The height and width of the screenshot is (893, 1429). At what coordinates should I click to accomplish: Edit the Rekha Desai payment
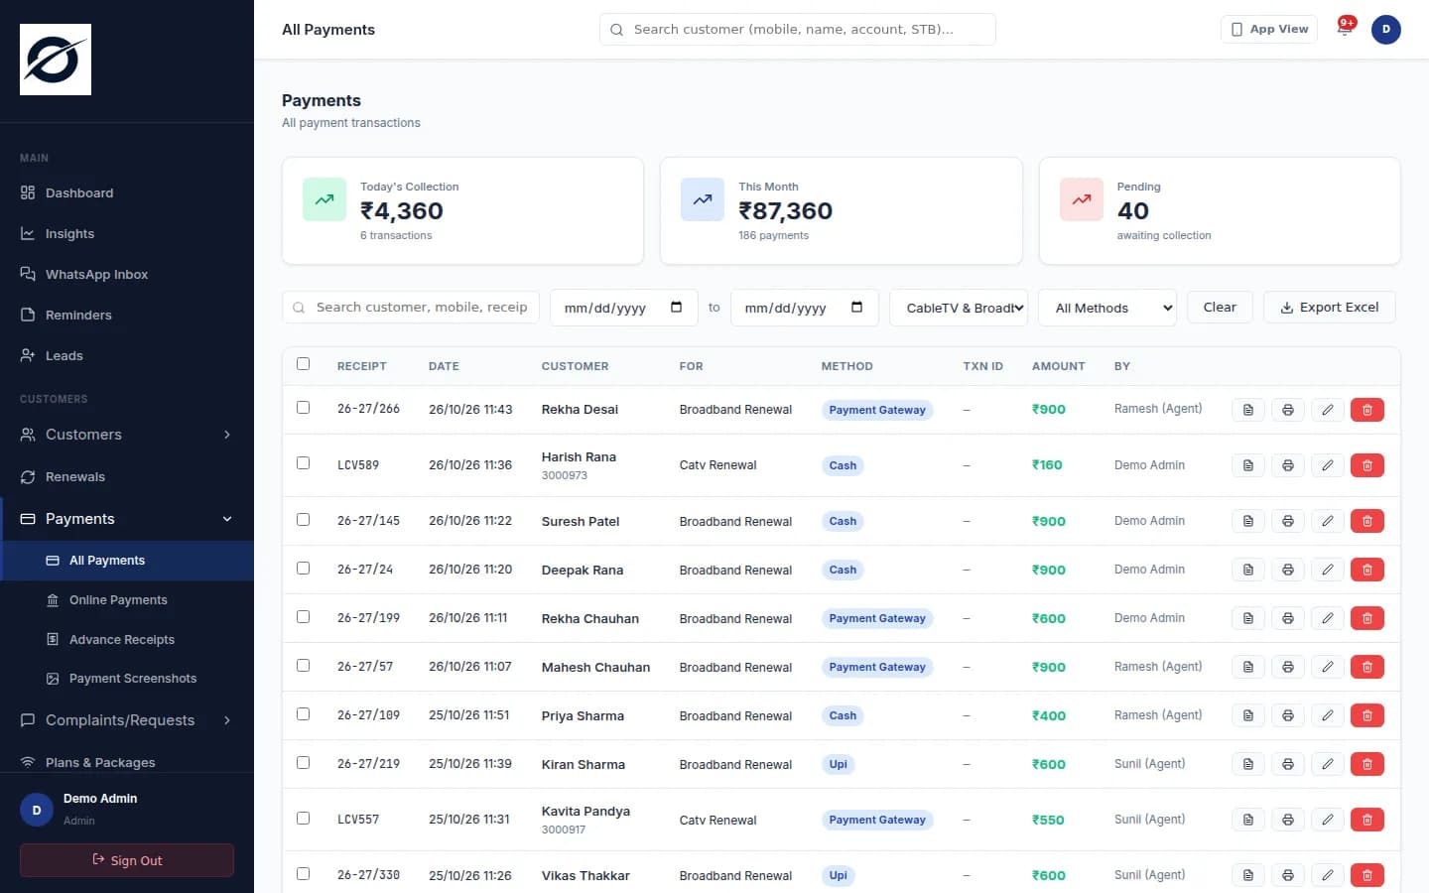pyautogui.click(x=1328, y=410)
